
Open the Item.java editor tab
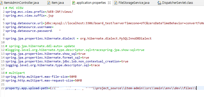point(58,3)
